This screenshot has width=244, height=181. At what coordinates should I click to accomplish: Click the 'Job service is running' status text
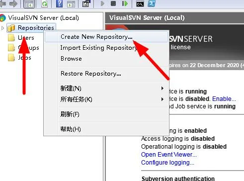(205, 106)
